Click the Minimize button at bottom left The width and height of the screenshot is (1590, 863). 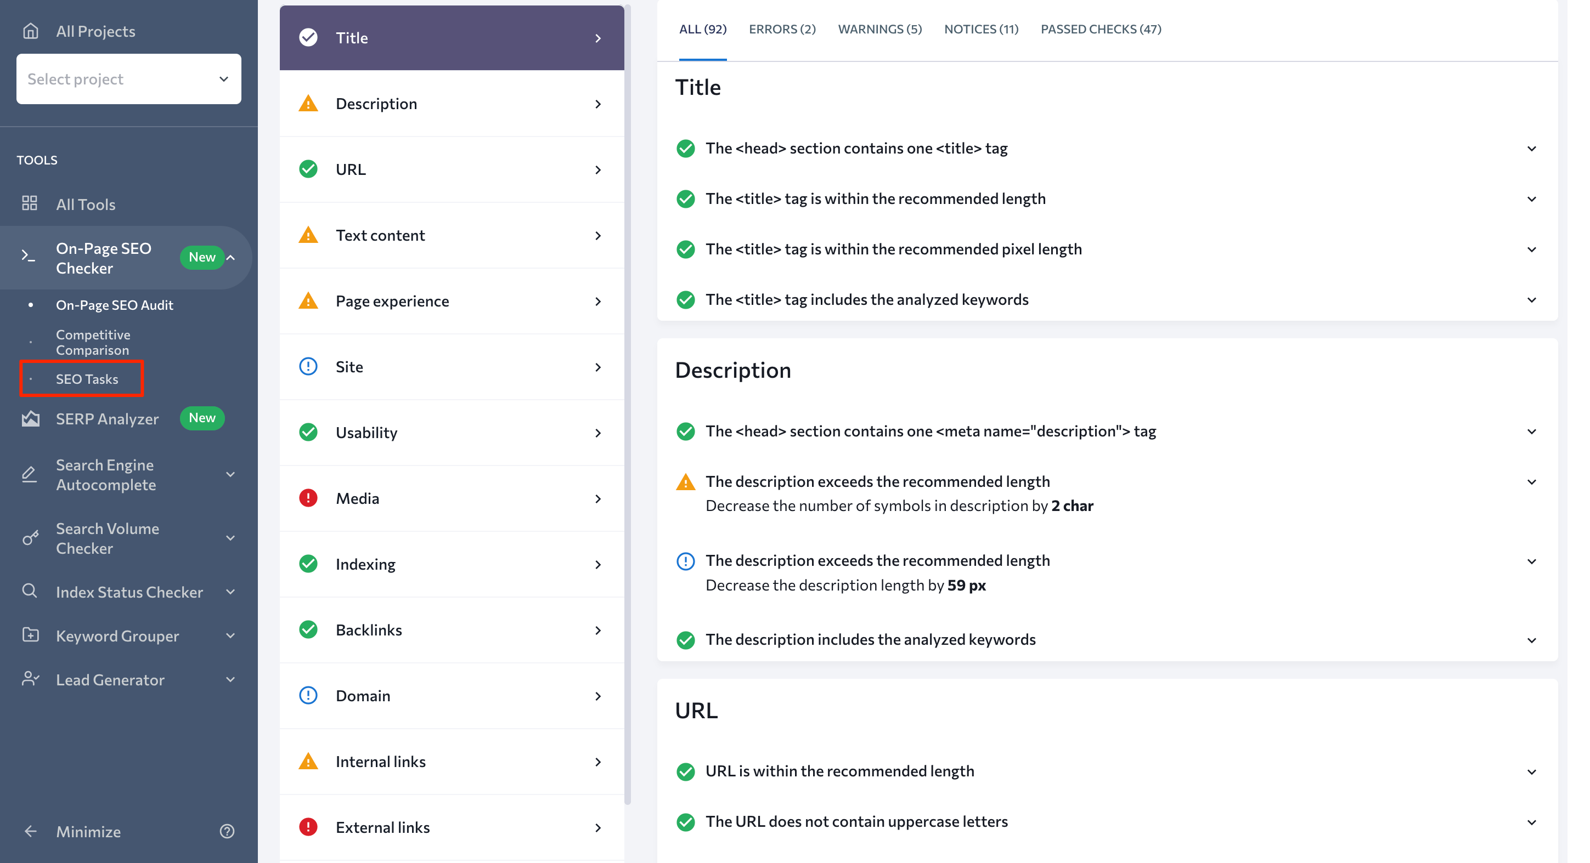coord(87,830)
